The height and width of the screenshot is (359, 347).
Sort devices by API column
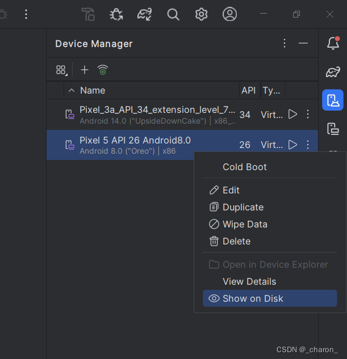click(249, 90)
